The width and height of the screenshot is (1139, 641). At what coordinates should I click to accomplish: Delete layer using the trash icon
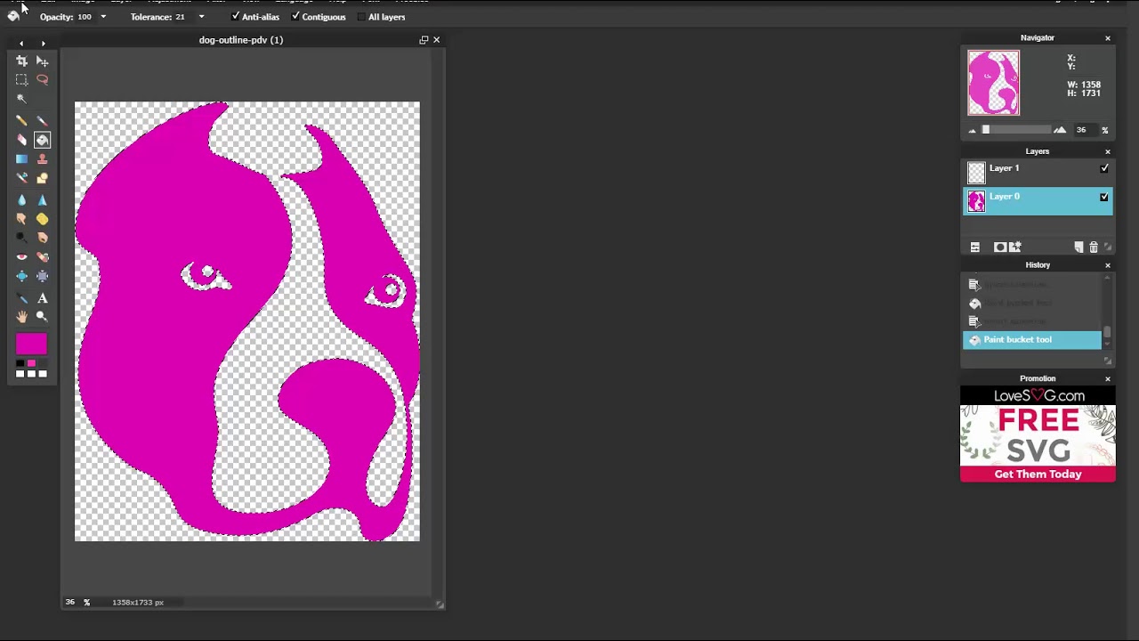point(1094,247)
